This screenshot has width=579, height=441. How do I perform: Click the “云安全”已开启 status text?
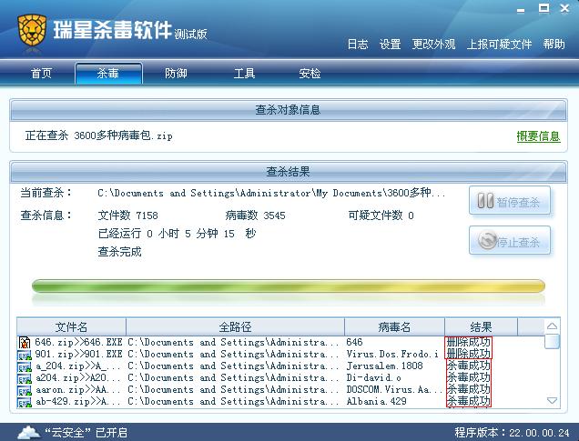click(x=86, y=433)
